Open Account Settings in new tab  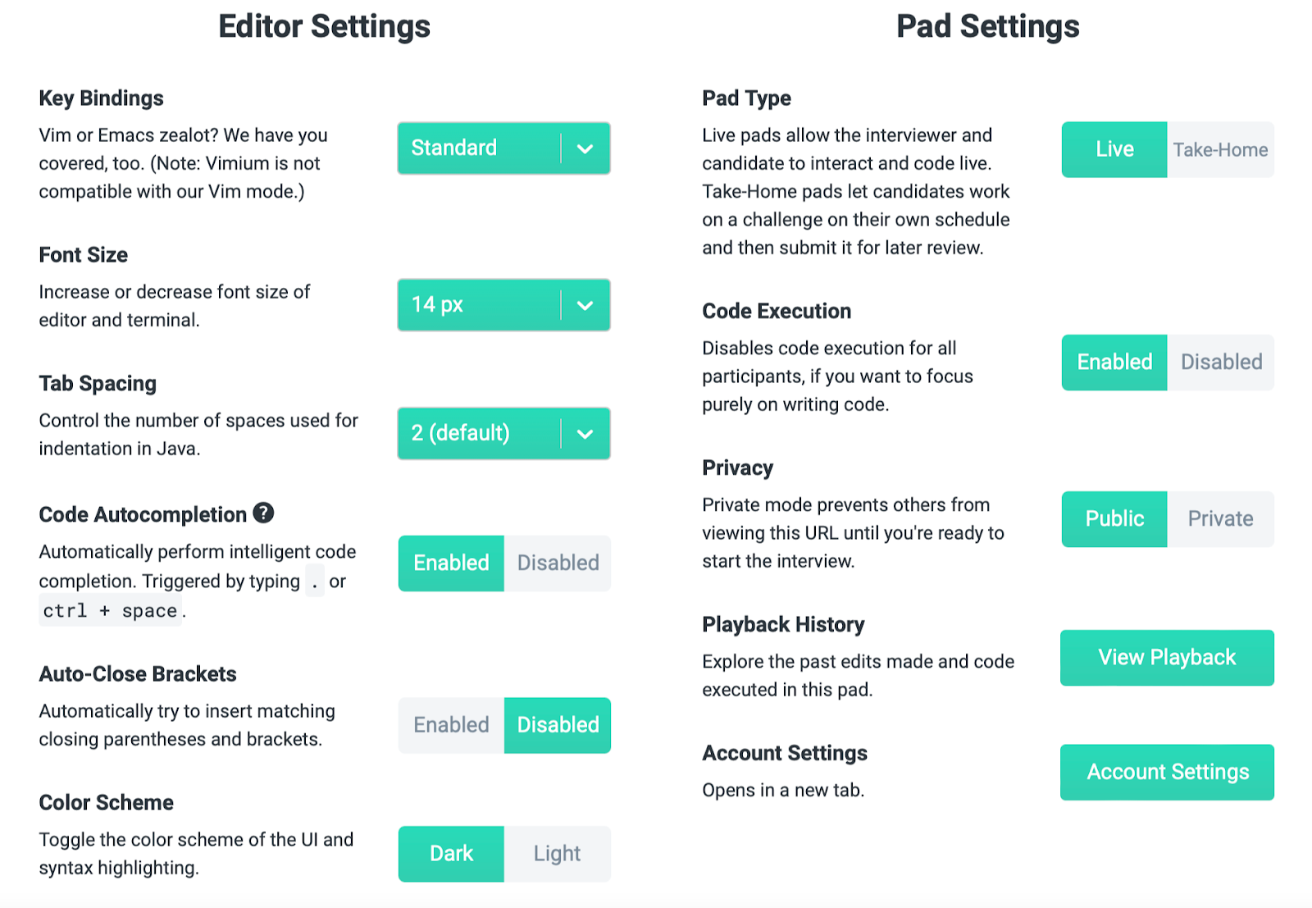(1167, 772)
